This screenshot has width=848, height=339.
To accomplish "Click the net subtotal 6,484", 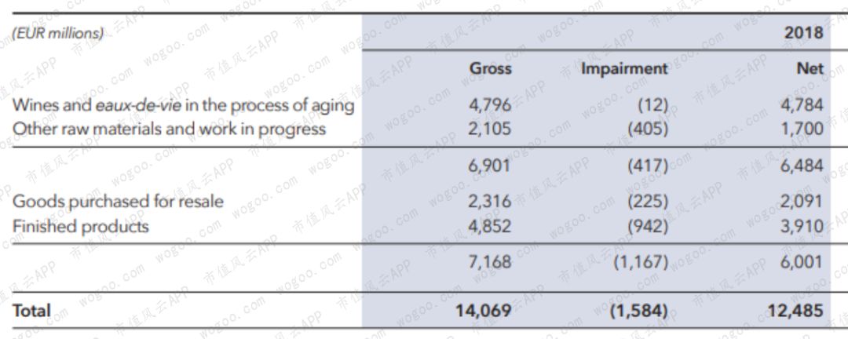I will click(x=802, y=166).
